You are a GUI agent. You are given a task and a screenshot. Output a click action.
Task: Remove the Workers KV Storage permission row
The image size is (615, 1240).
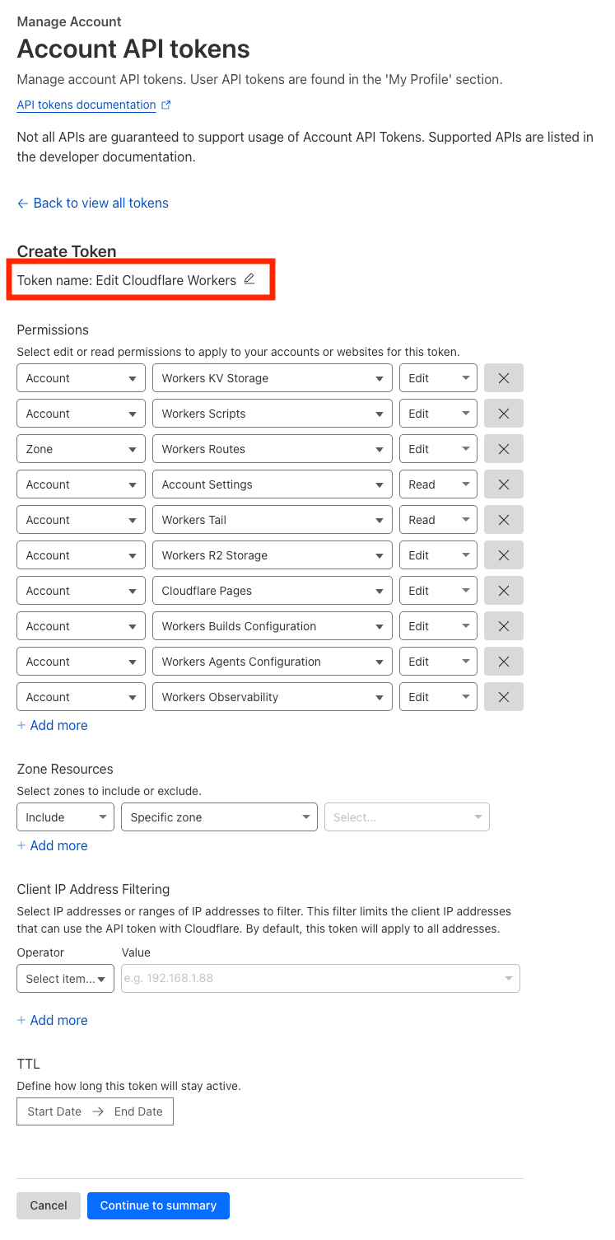tap(504, 378)
